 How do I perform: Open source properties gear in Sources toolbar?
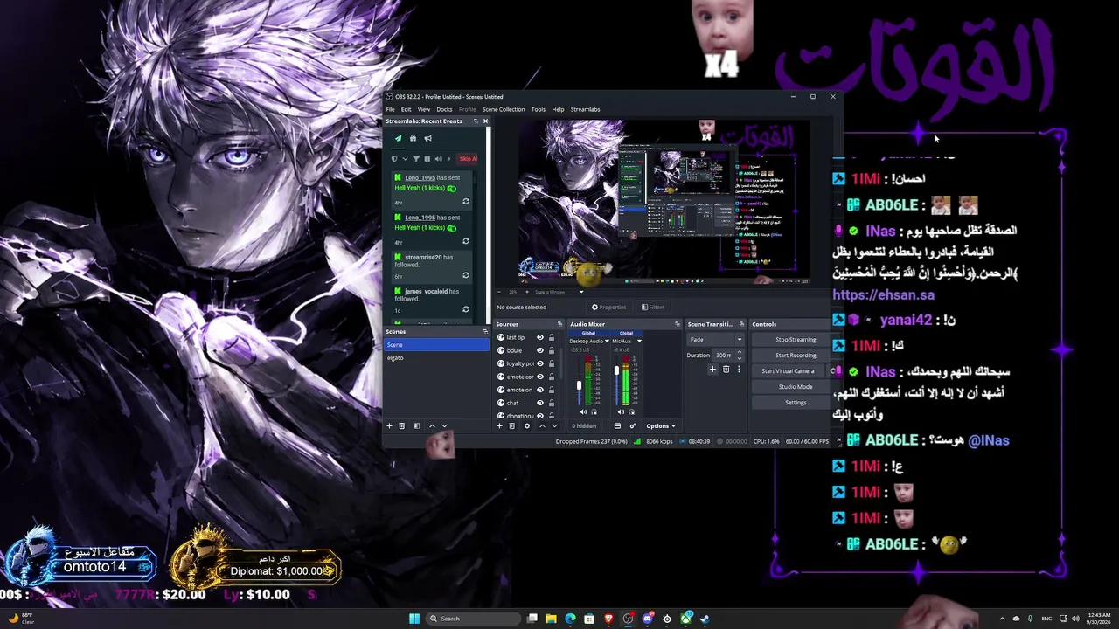pos(526,425)
